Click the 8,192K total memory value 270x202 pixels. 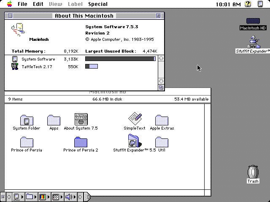pyautogui.click(x=71, y=51)
